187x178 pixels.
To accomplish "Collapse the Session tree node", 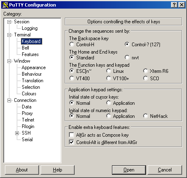I will pos(9,22).
